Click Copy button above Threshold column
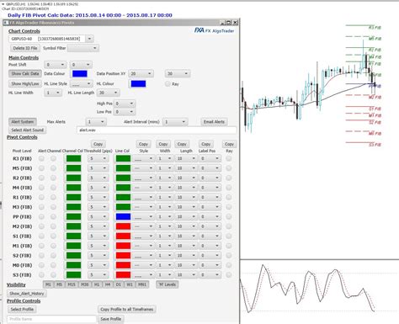This screenshot has height=324, width=399. click(x=98, y=144)
